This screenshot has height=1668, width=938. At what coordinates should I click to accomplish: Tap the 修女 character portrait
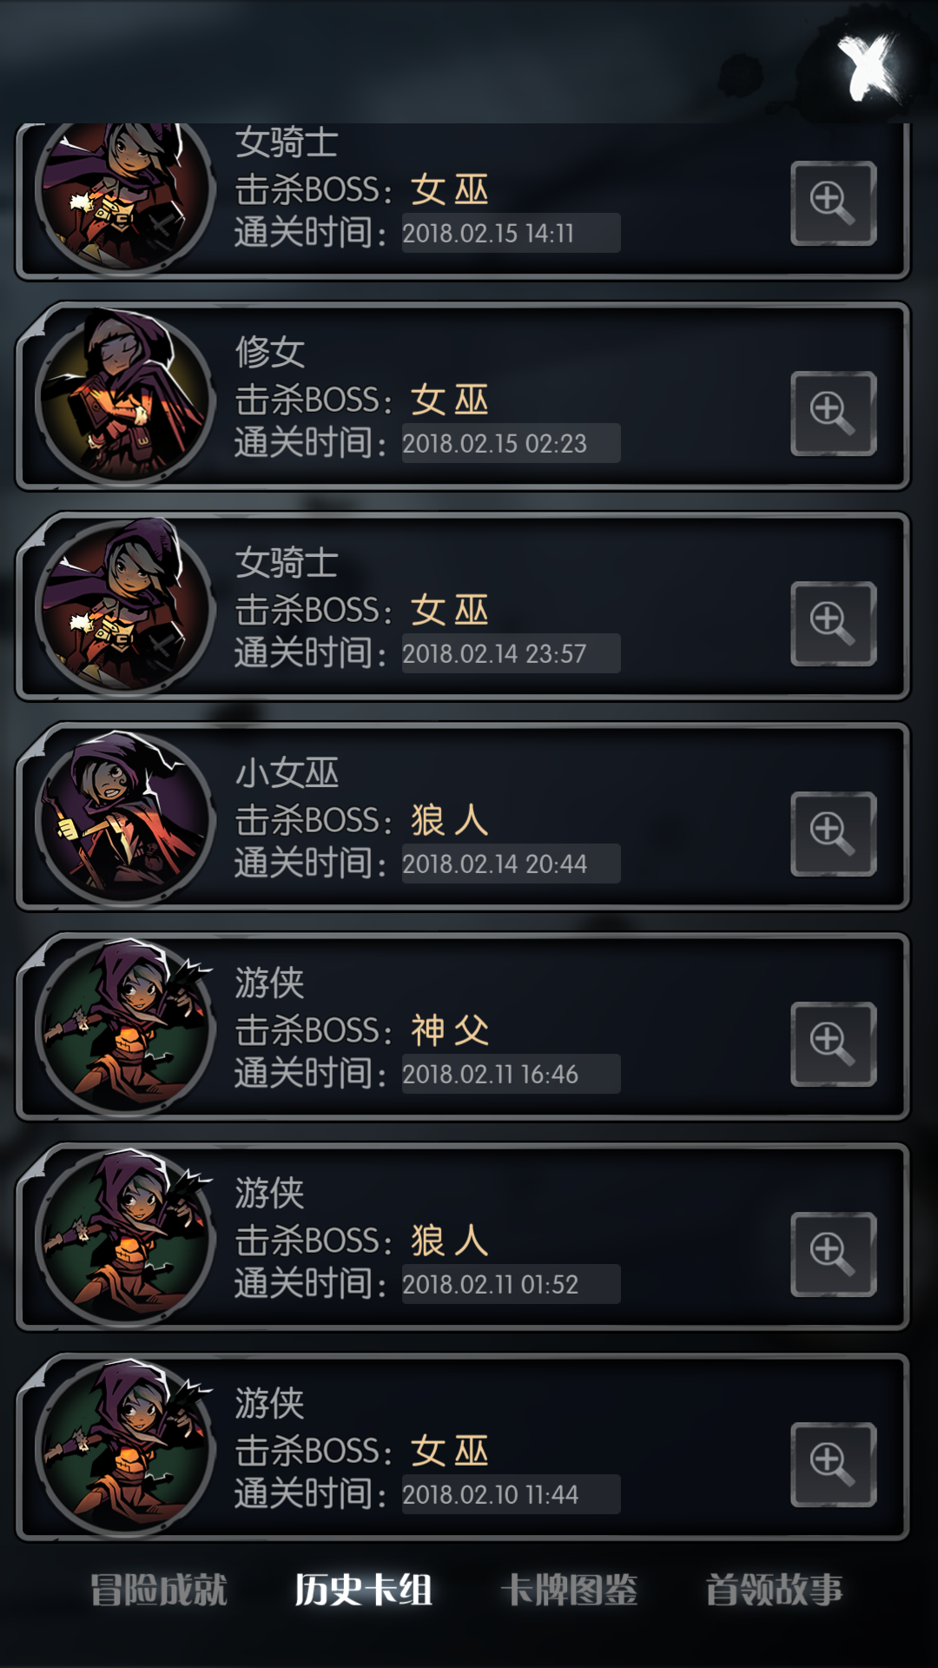(125, 396)
